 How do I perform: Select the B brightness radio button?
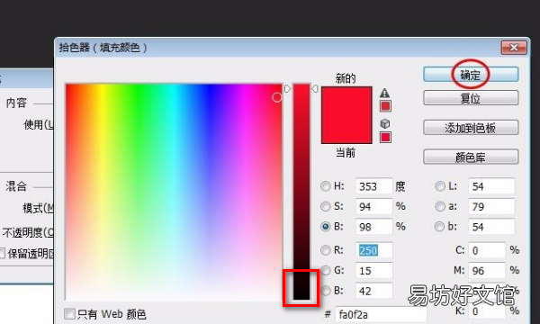325,226
